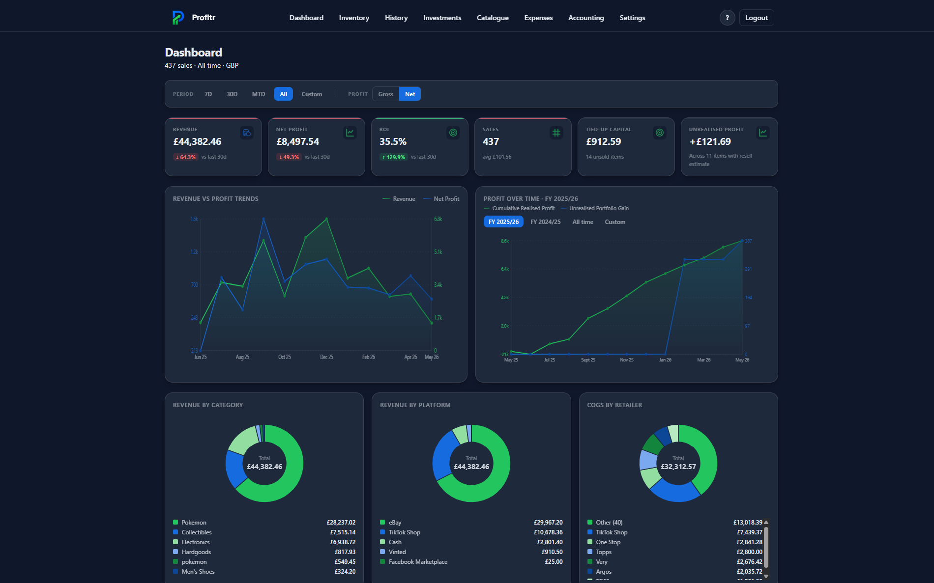This screenshot has width=934, height=583.
Task: Click the TikTok Shop platform blue swatch
Action: tap(382, 532)
